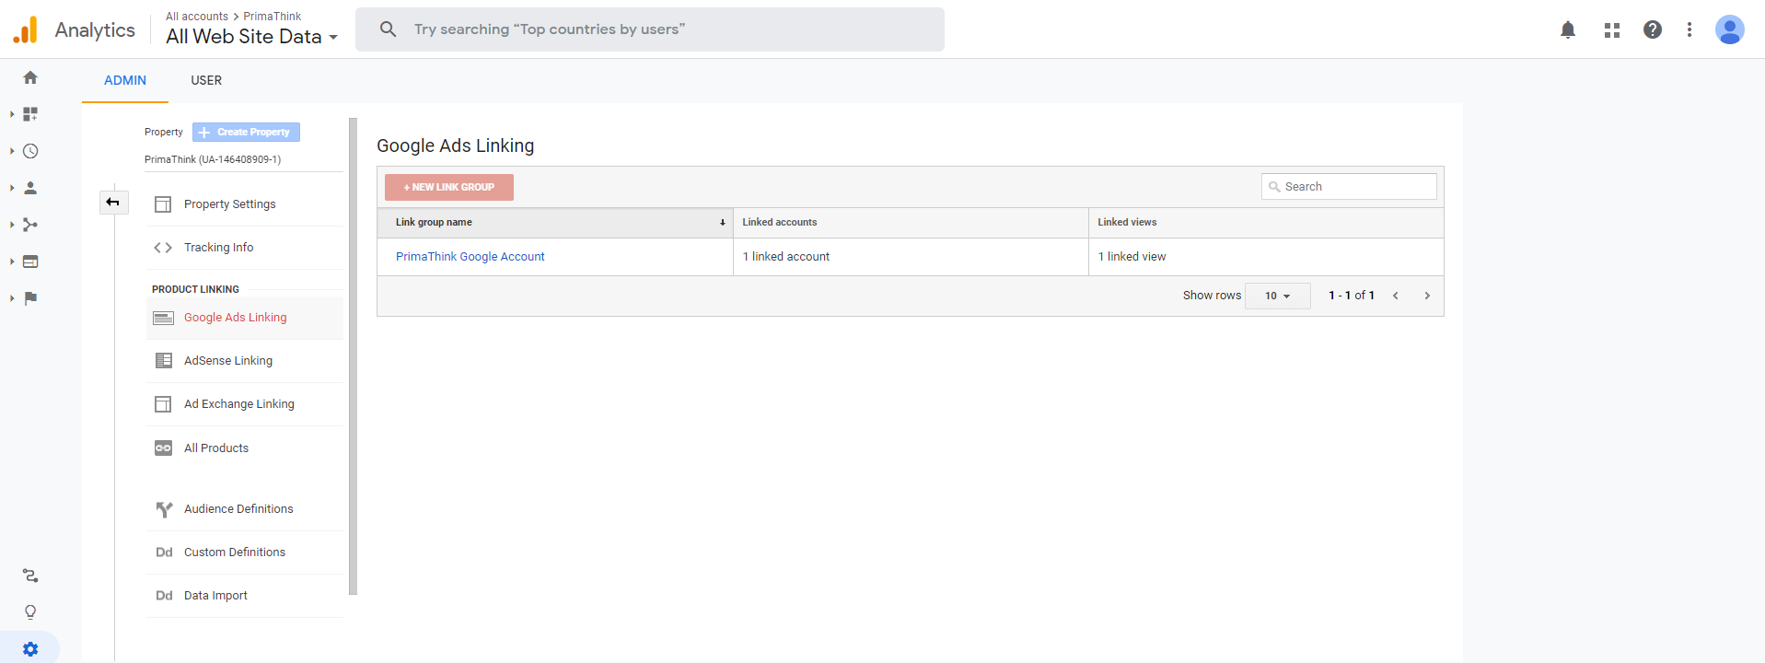
Task: Expand the Audience sidebar arrow
Action: pos(12,188)
